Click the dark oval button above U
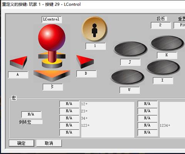Image resolution: width=185 pixels, height=154 pixels. coord(128,77)
